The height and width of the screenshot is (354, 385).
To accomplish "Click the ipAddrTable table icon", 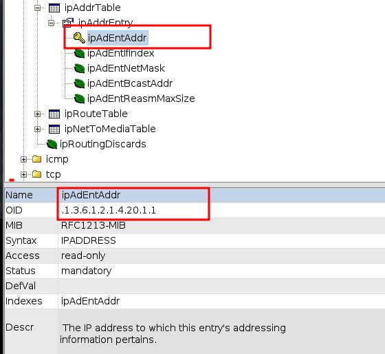I will tap(54, 8).
